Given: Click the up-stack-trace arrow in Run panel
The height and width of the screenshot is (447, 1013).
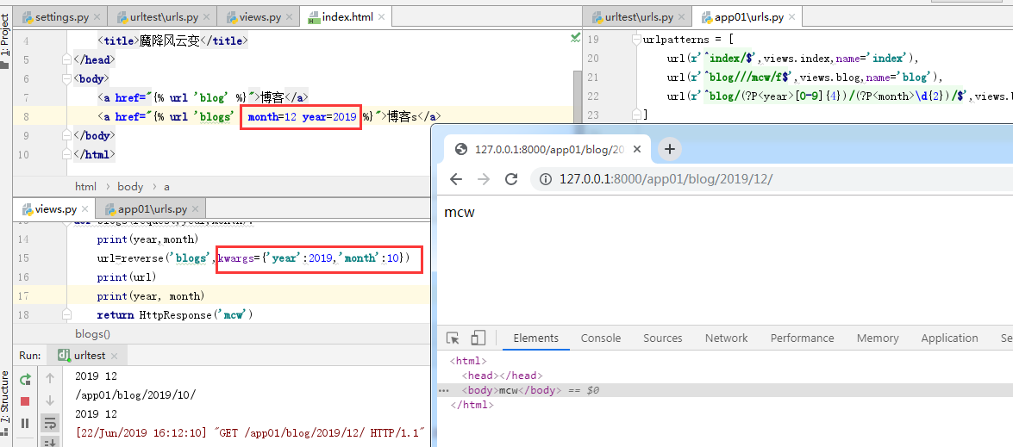Looking at the screenshot, I should click(x=50, y=379).
